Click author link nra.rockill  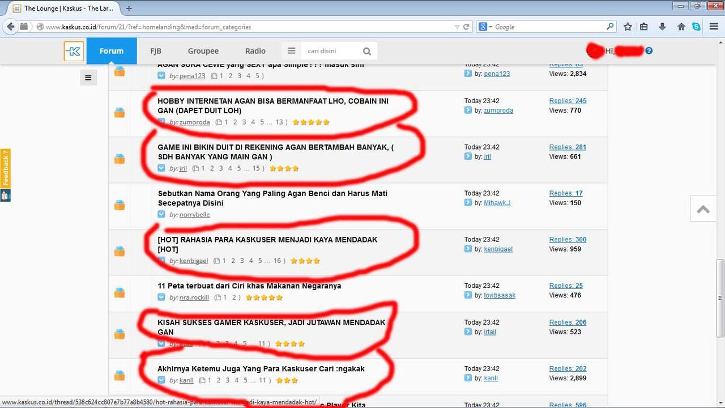[x=194, y=297]
